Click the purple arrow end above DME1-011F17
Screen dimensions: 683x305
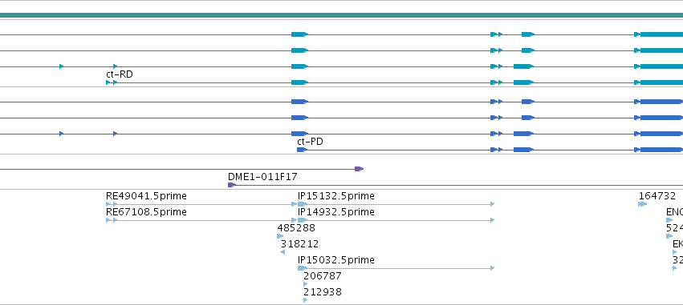coord(359,169)
